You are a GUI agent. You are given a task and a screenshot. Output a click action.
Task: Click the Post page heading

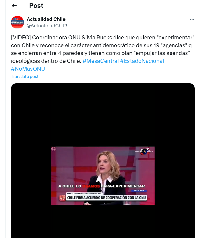[x=36, y=6]
